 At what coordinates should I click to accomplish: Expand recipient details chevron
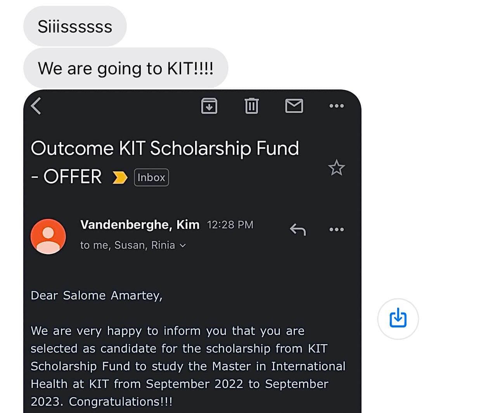pos(183,246)
